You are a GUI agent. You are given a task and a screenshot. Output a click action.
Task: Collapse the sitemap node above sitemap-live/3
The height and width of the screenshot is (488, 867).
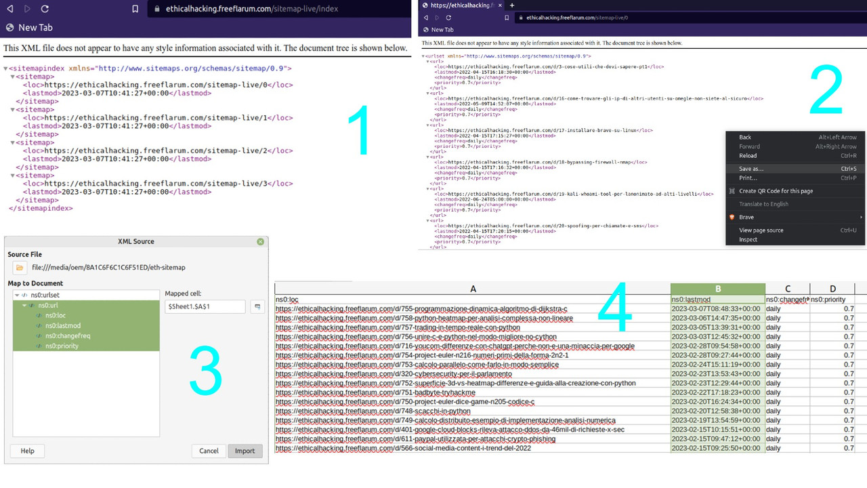pyautogui.click(x=12, y=176)
